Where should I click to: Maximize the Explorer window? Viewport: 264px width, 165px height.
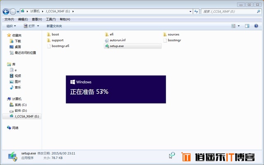pyautogui.click(x=249, y=5)
